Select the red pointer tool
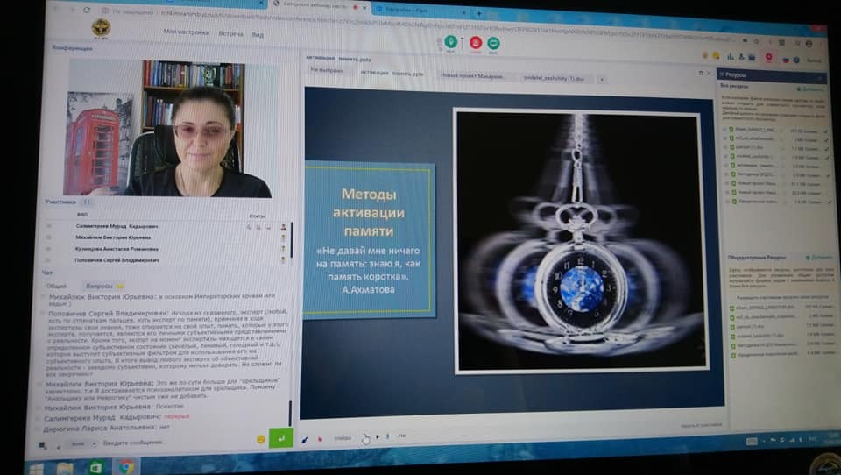Screen dimensions: 841x475 tap(320, 439)
